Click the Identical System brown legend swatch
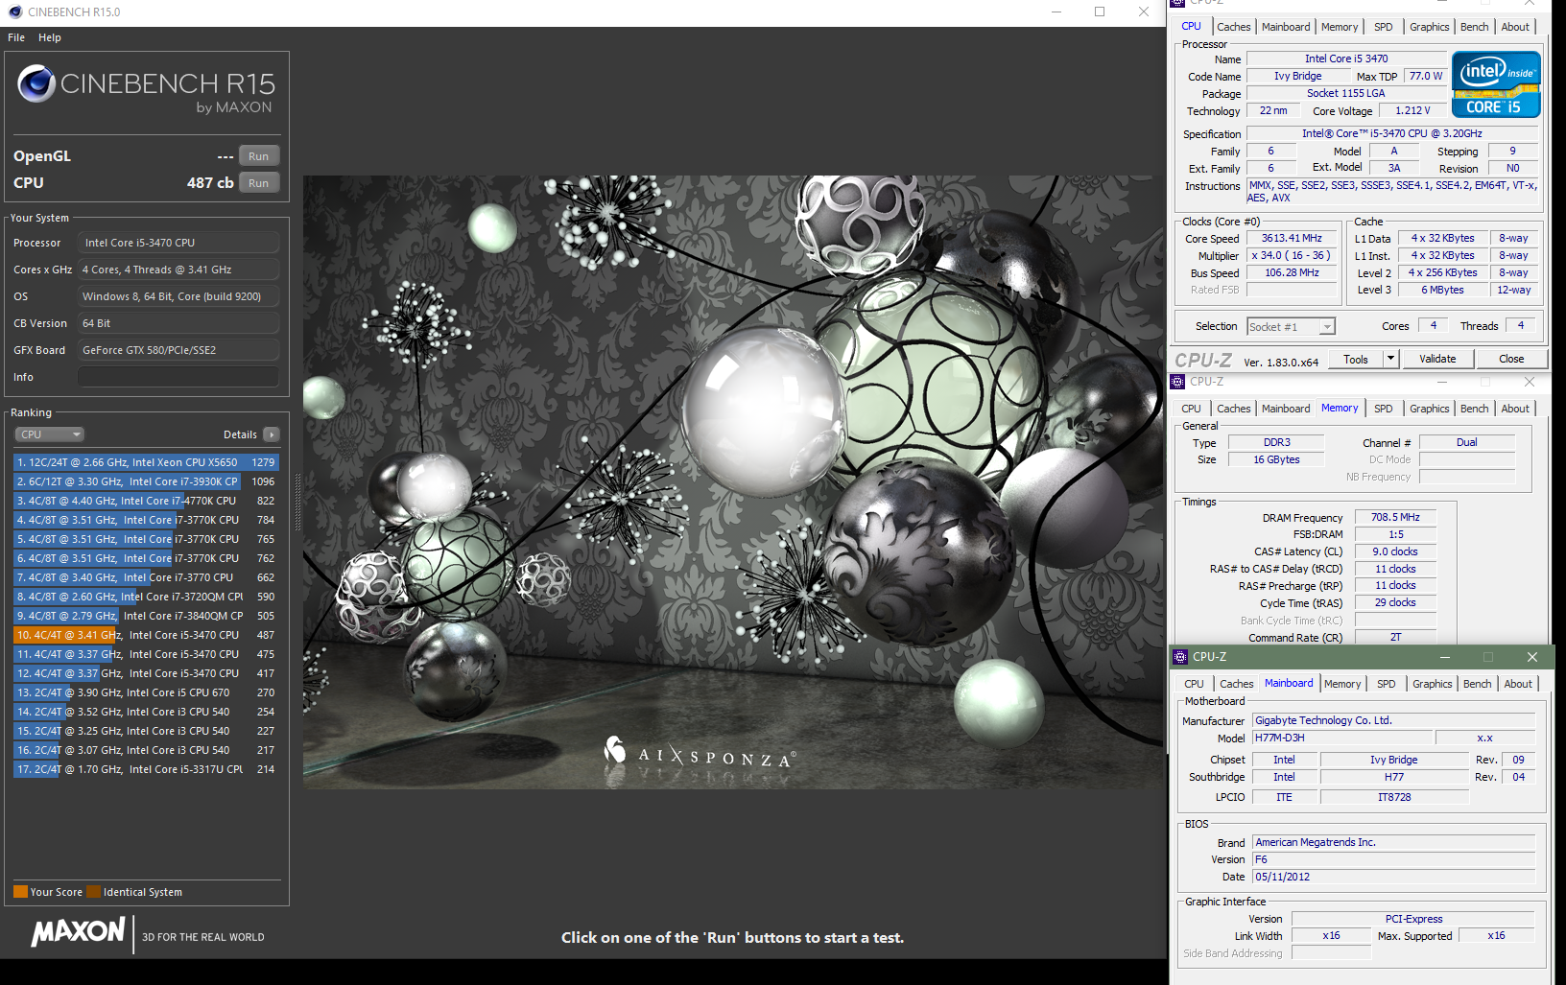This screenshot has height=985, width=1566. (x=93, y=892)
